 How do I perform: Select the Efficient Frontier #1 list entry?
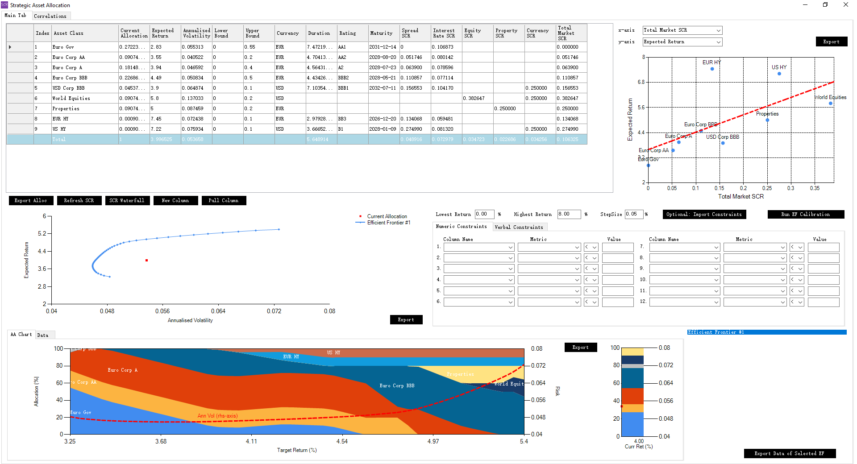pos(766,332)
